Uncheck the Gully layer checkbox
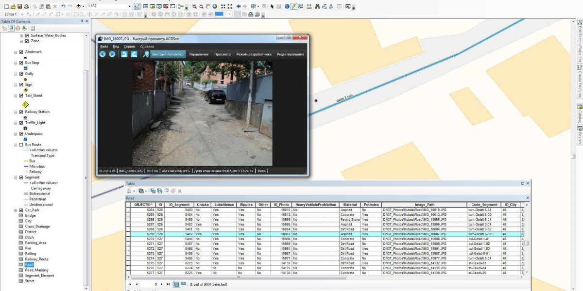This screenshot has height=291, width=583. (21, 74)
